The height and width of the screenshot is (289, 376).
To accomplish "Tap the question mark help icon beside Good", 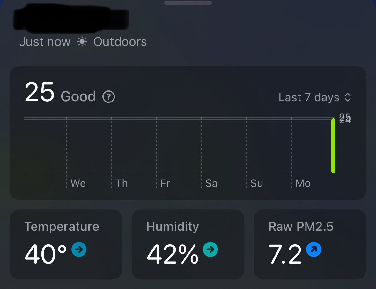I will tap(108, 97).
